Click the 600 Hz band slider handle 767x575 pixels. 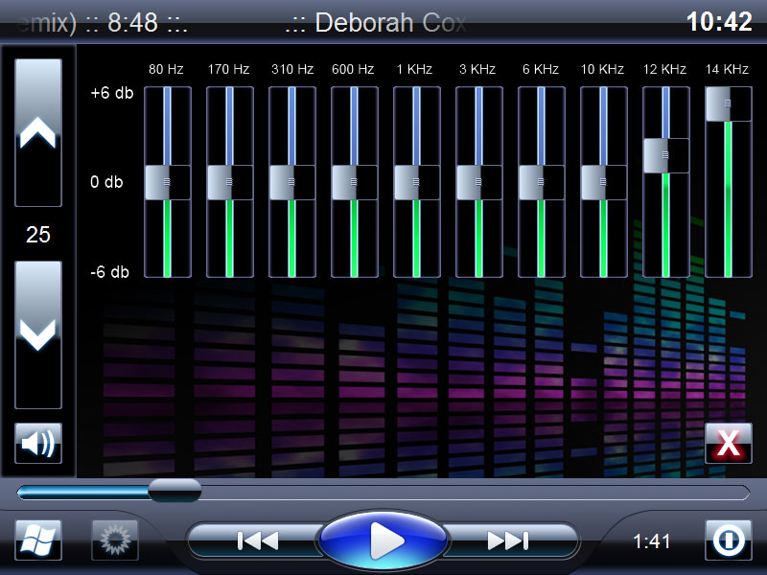point(355,182)
